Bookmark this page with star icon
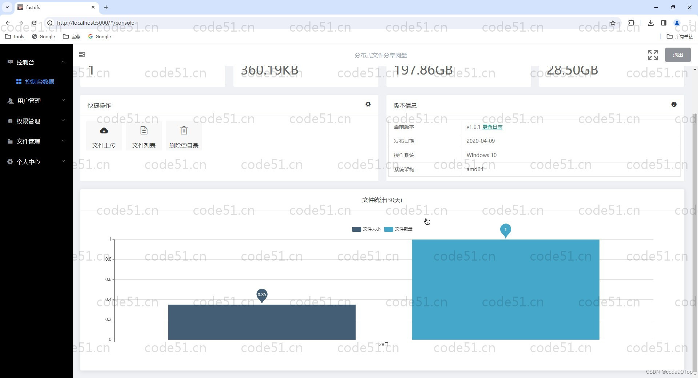This screenshot has width=698, height=378. pos(613,23)
